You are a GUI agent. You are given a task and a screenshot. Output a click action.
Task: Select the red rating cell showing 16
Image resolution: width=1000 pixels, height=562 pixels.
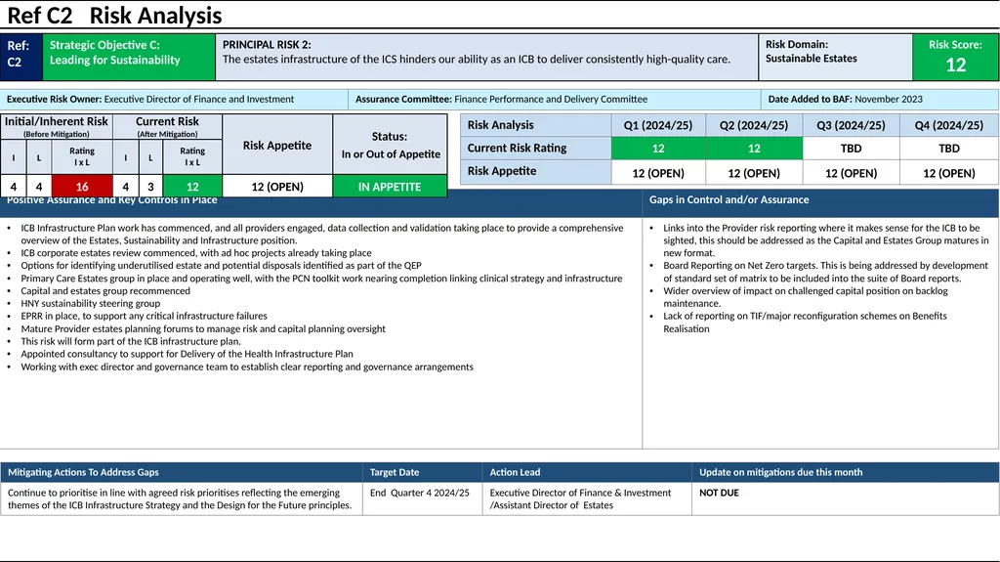pos(82,187)
